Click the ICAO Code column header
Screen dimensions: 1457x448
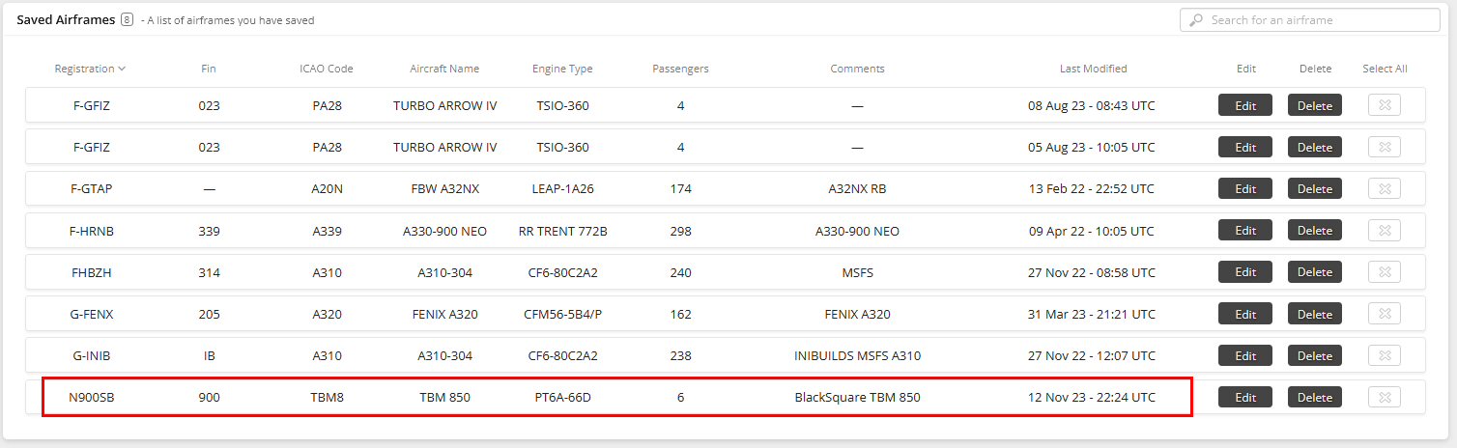(327, 69)
